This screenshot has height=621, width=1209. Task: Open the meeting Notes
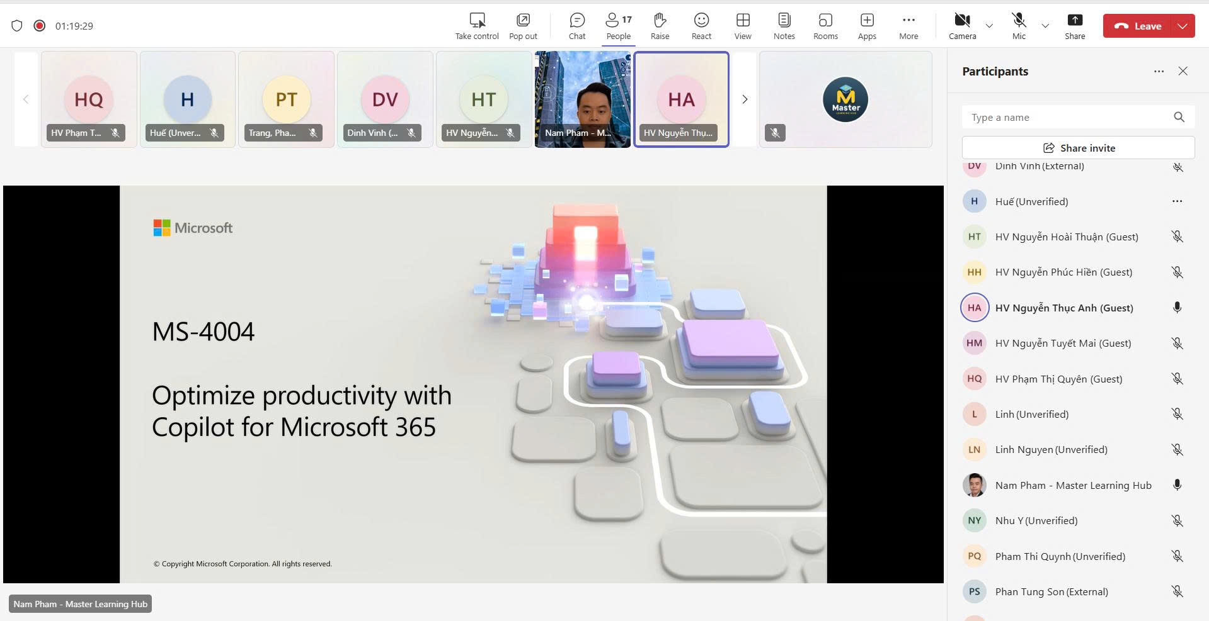[784, 26]
